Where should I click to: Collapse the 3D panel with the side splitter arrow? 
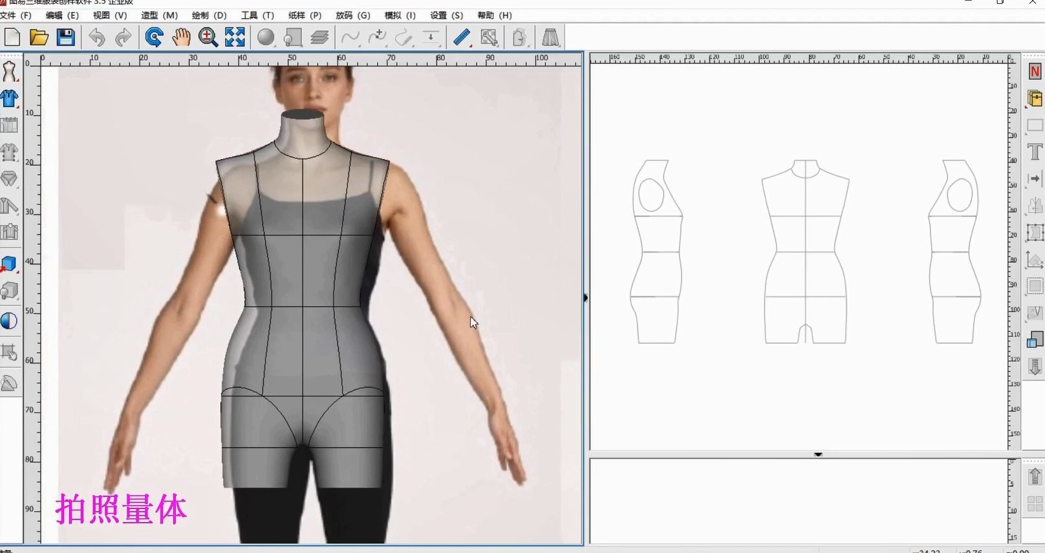(586, 298)
